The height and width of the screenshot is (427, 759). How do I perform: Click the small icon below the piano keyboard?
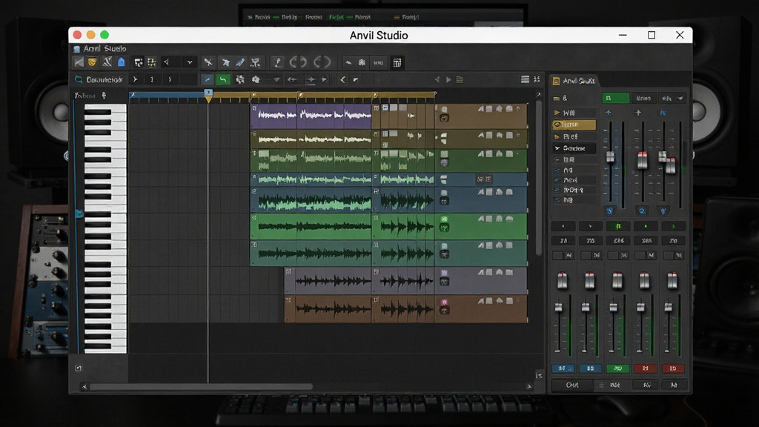click(79, 368)
